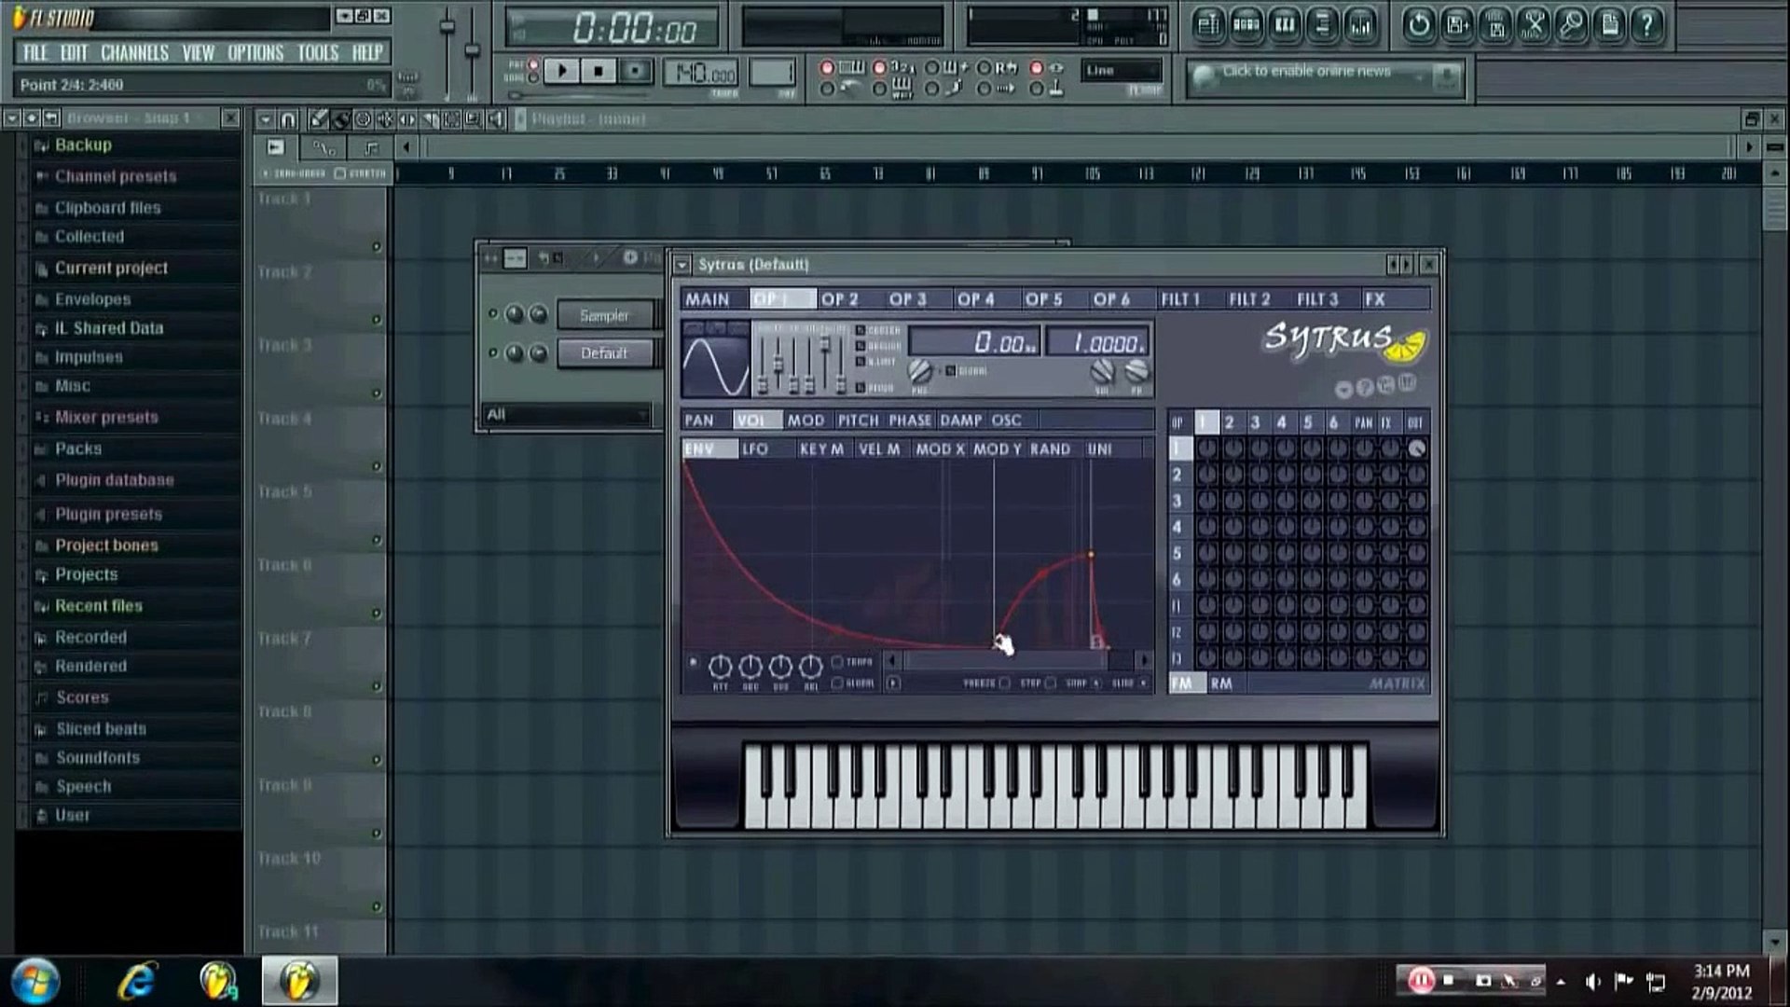Click the undo circular arrow icon
The width and height of the screenshot is (1790, 1007).
1419,25
